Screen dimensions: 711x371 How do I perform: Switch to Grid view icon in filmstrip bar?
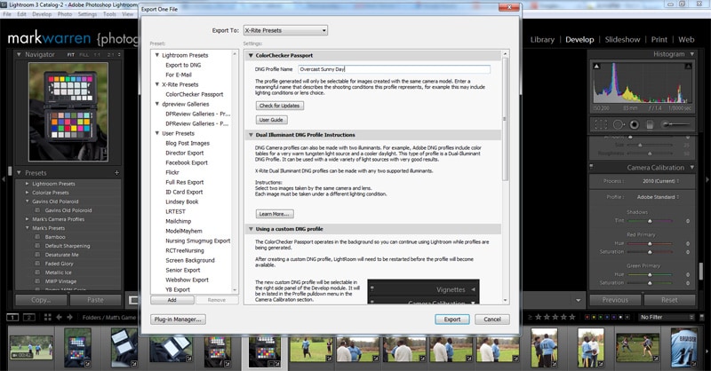point(48,317)
